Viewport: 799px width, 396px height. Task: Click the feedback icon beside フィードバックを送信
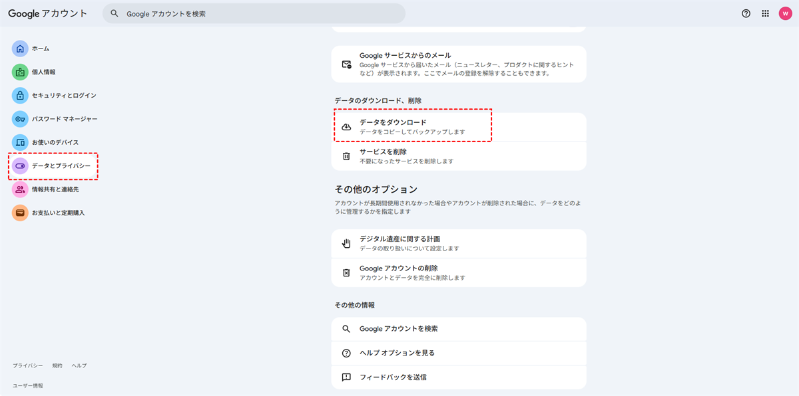click(x=346, y=377)
